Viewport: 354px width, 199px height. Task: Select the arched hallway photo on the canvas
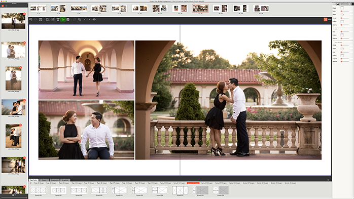86,70
